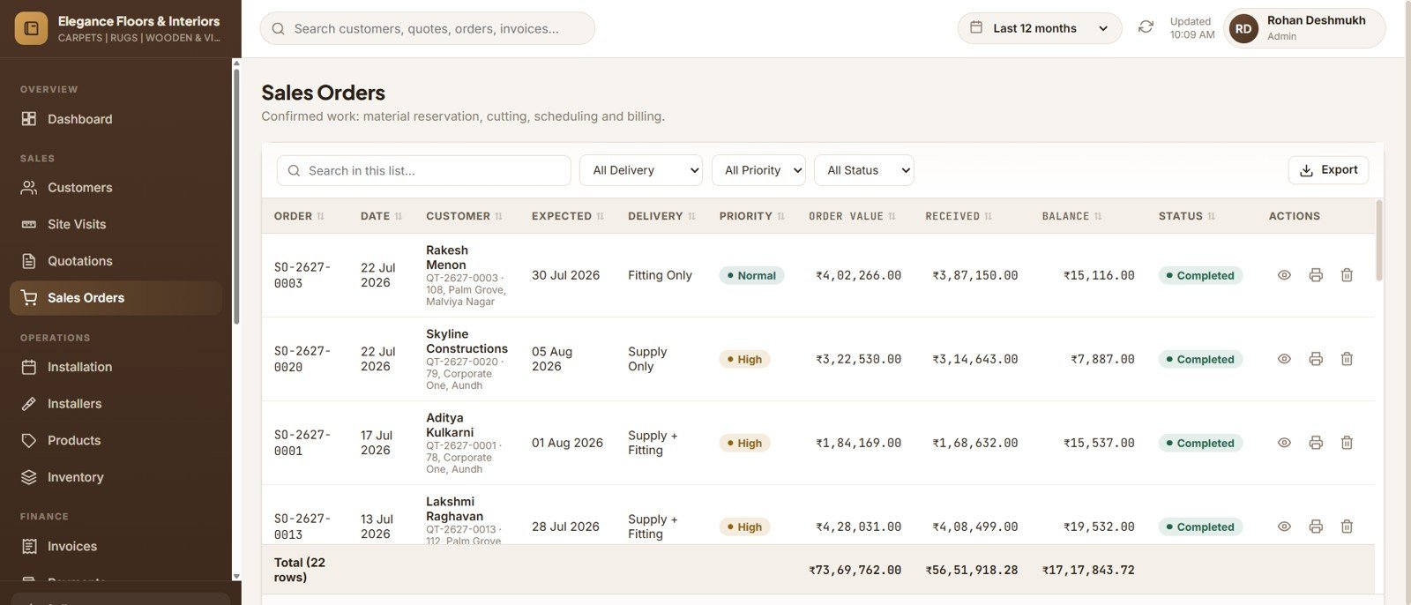Image resolution: width=1411 pixels, height=605 pixels.
Task: View order SO-2627-0013 eye icon
Action: [1284, 527]
